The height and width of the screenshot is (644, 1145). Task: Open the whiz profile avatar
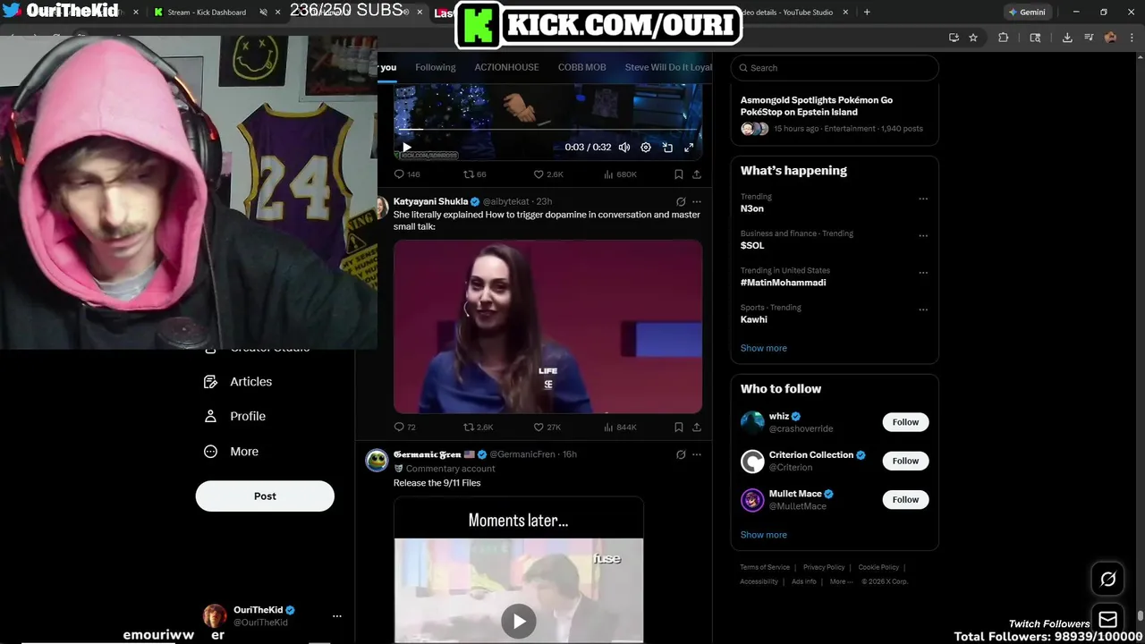(x=752, y=422)
